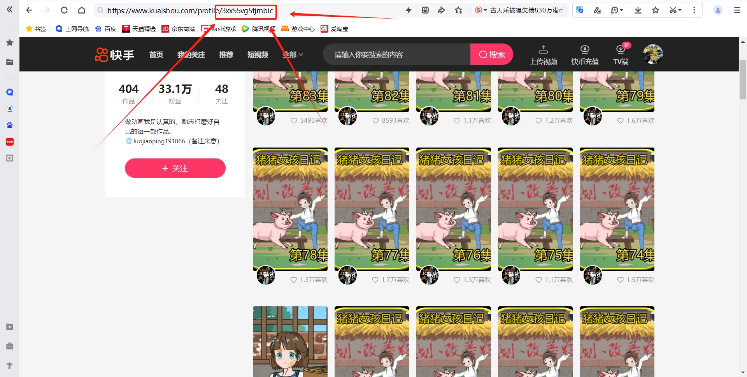Open sidebar red app icon
Screen dimensions: 747x377
coord(10,142)
